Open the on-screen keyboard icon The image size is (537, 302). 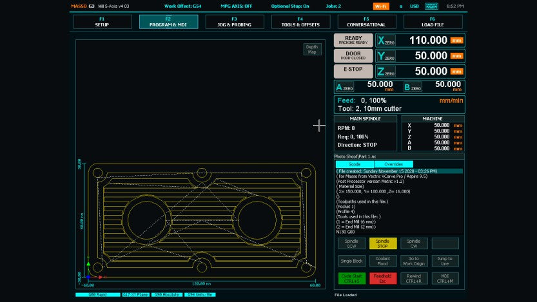(431, 6)
